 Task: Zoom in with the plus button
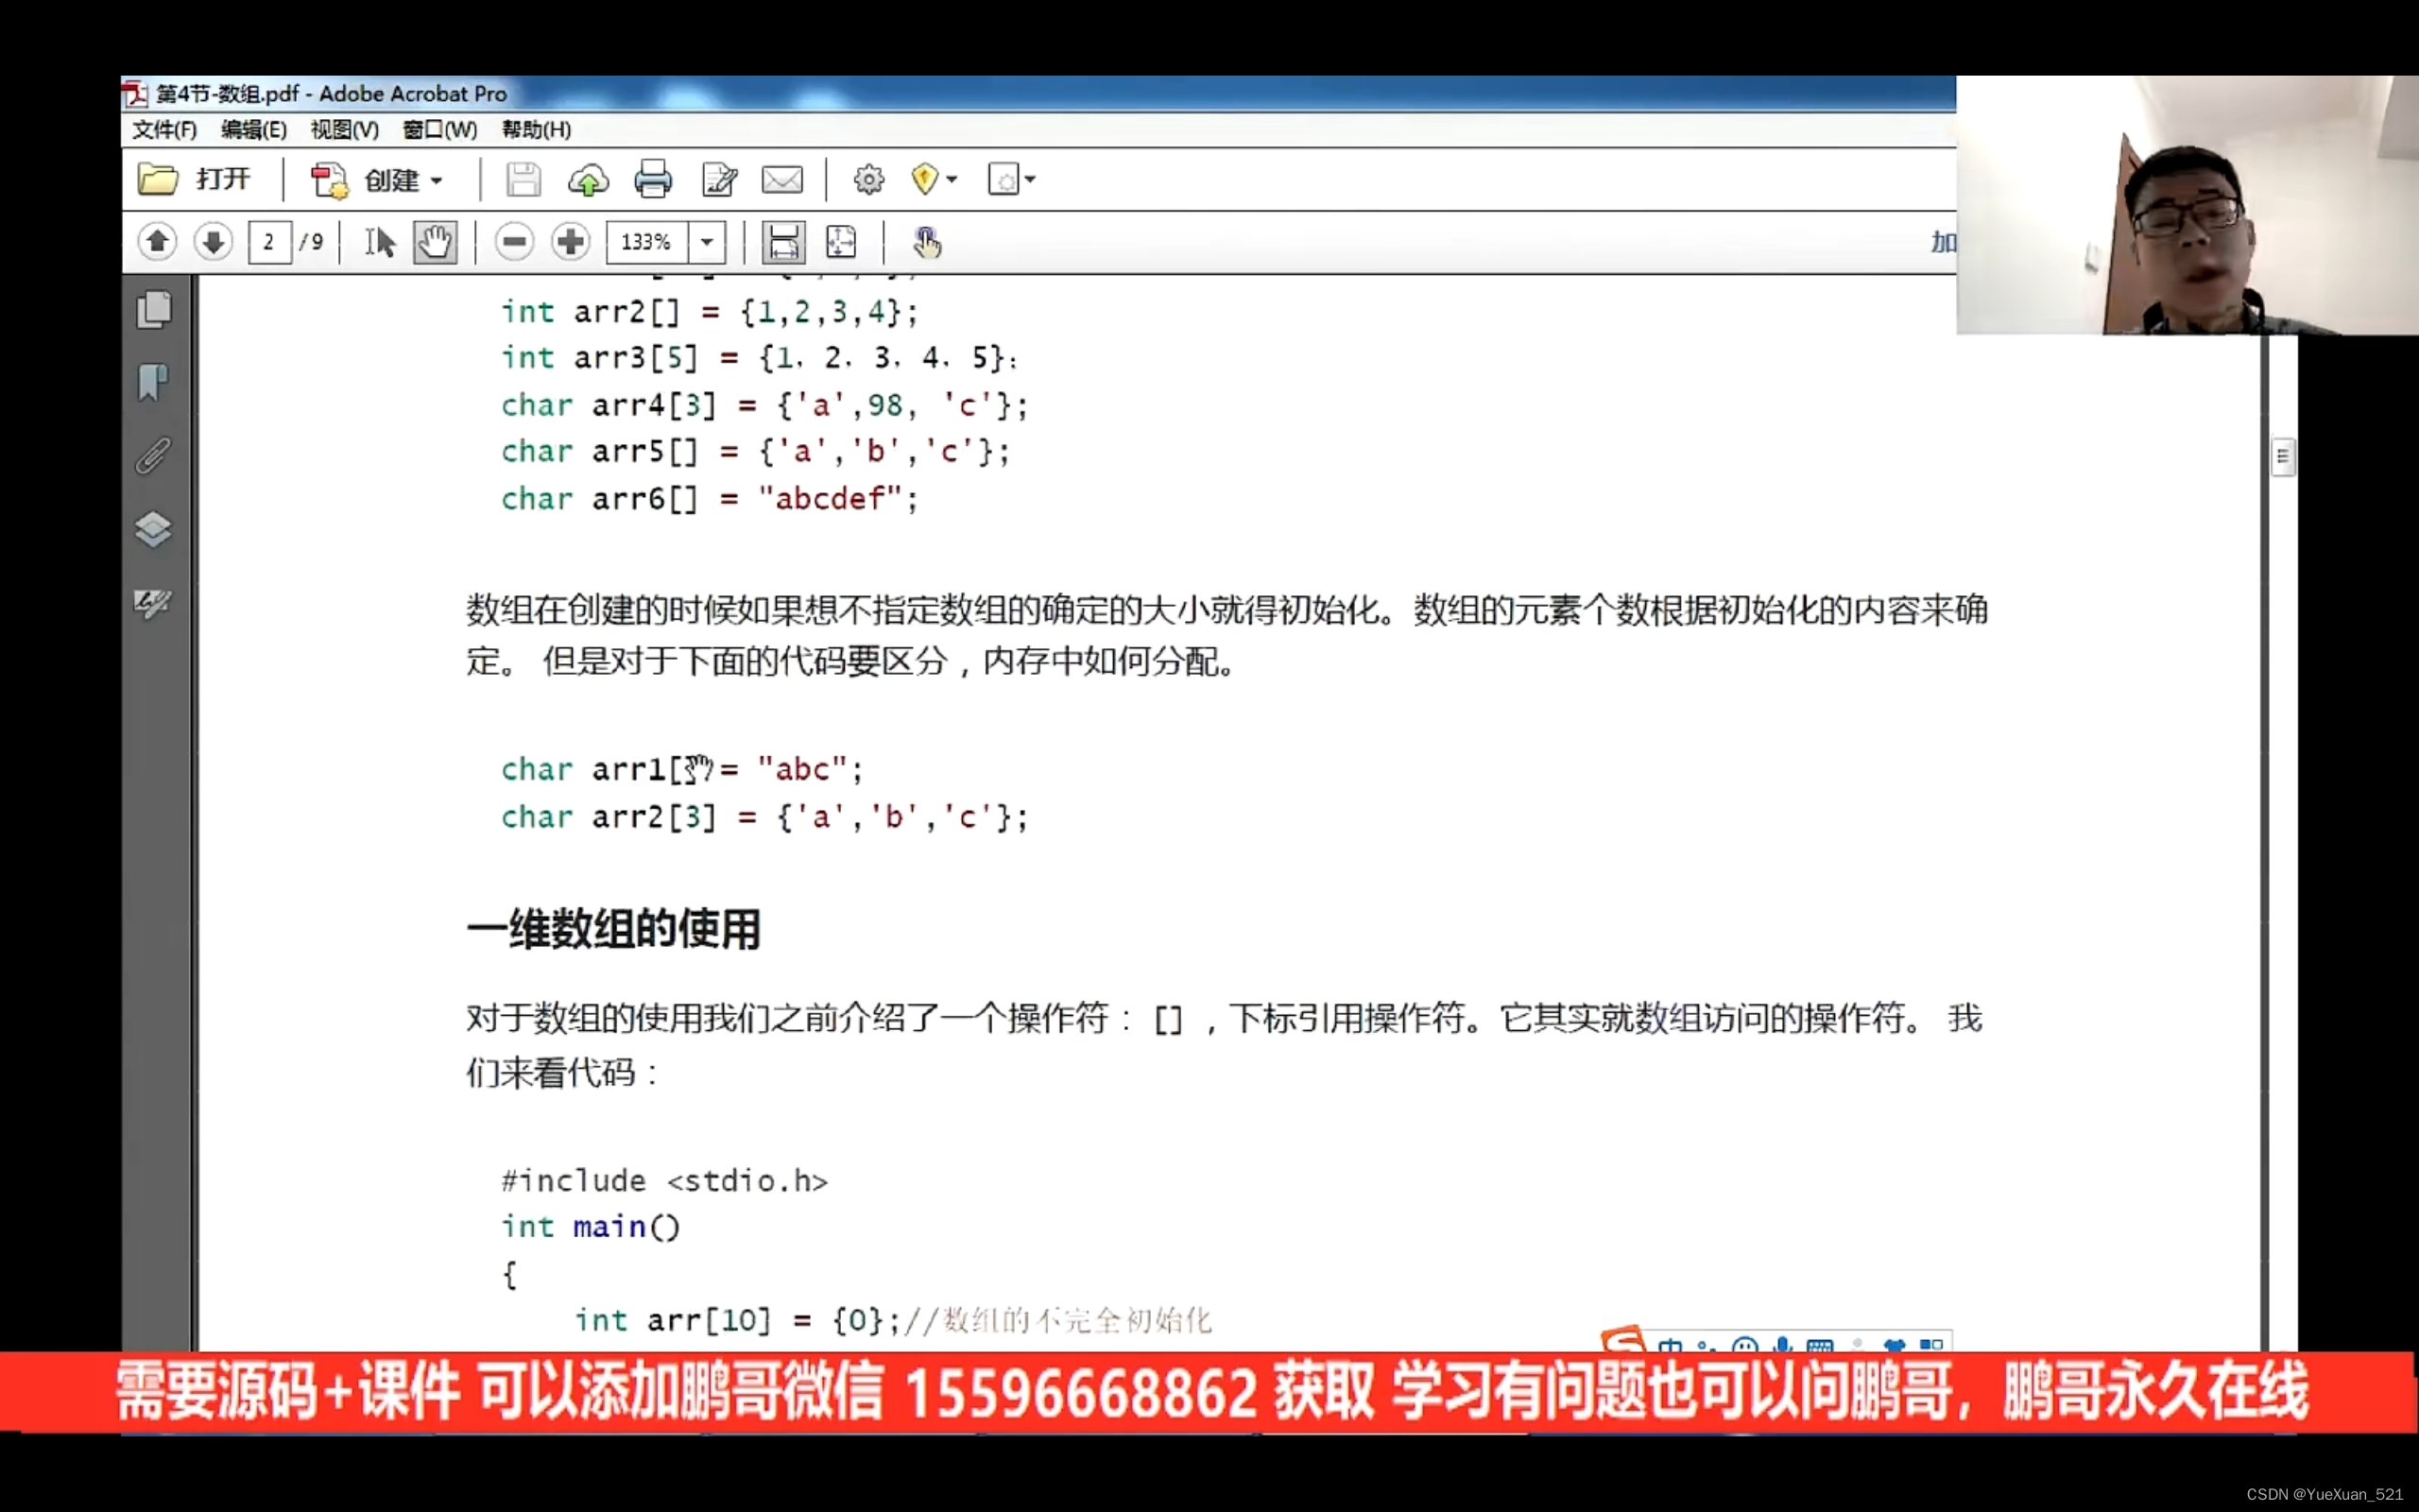coord(571,242)
